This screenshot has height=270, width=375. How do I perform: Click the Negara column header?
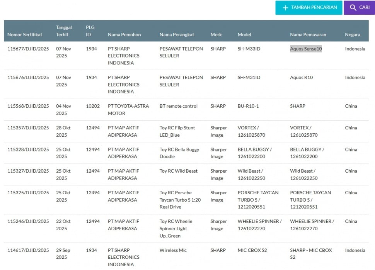click(x=352, y=35)
